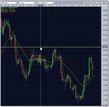Click the 124.00 price axis label
Image resolution: width=109 pixels, height=107 pixels.
pyautogui.click(x=105, y=35)
